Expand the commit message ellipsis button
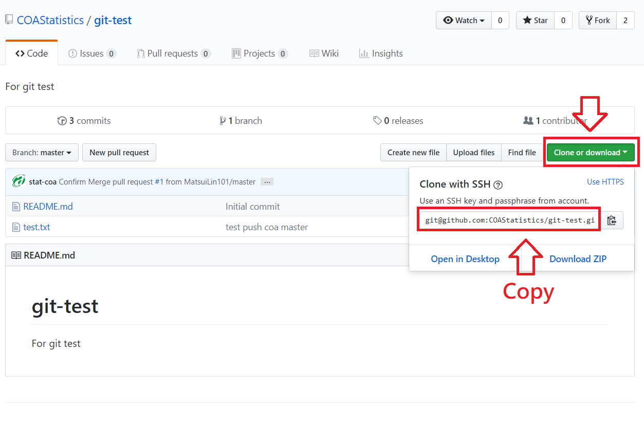 tap(267, 182)
